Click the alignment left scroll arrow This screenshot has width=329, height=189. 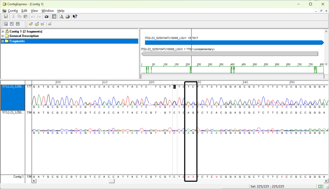point(34,181)
